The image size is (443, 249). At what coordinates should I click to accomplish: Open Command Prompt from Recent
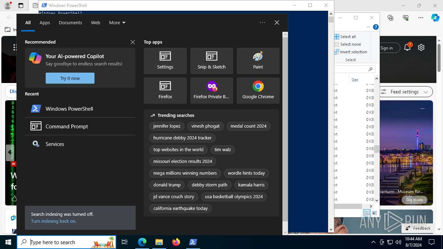[x=80, y=126]
